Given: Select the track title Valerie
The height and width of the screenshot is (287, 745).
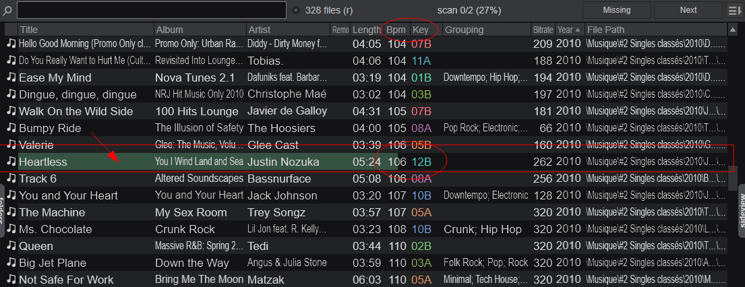Looking at the screenshot, I should (36, 145).
